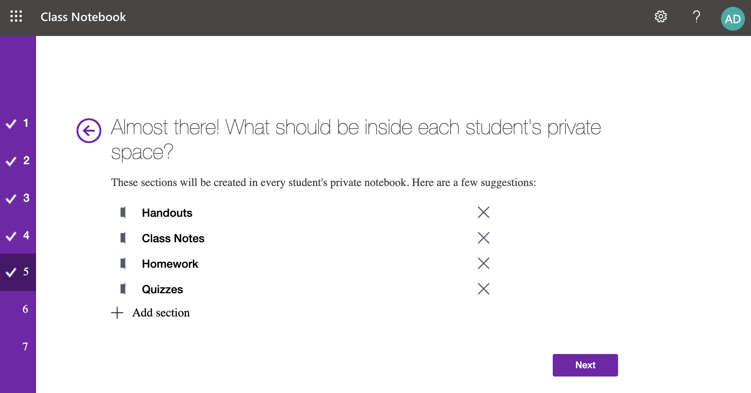The image size is (751, 393).
Task: Click the Class Notebook title
Action: point(83,17)
